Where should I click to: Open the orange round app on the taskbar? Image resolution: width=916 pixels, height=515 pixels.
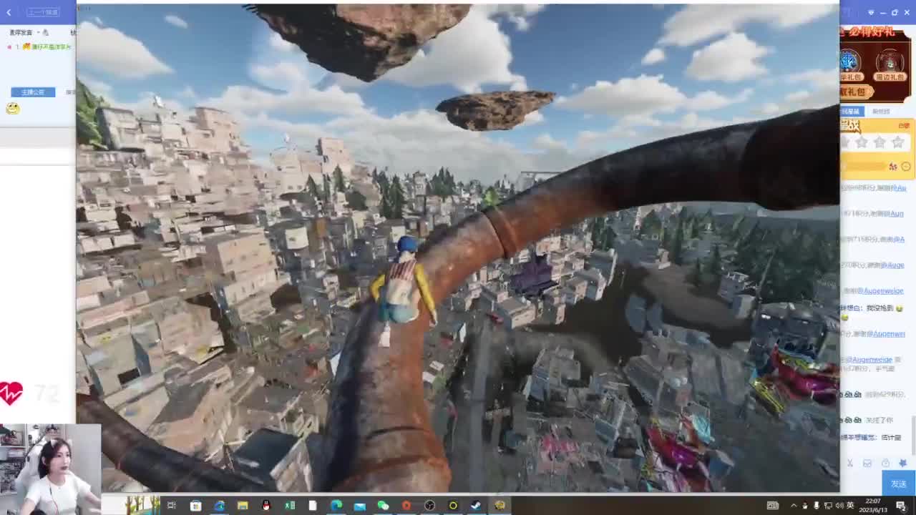(x=406, y=506)
